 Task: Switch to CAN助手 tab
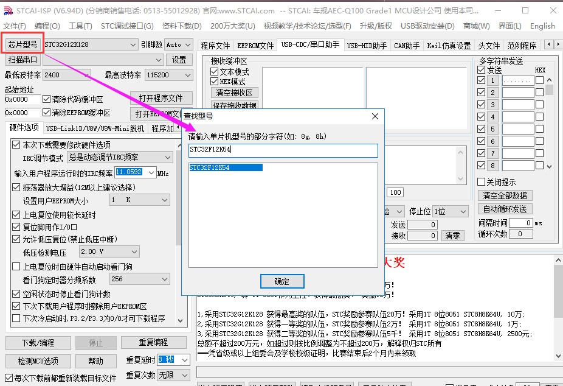pos(407,46)
